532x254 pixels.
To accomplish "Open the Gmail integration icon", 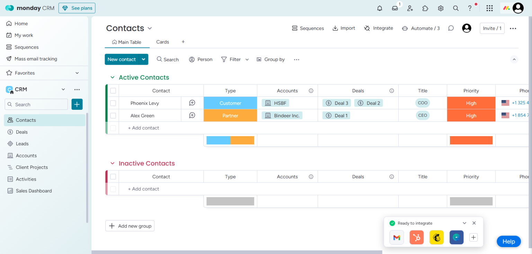I will click(x=396, y=237).
